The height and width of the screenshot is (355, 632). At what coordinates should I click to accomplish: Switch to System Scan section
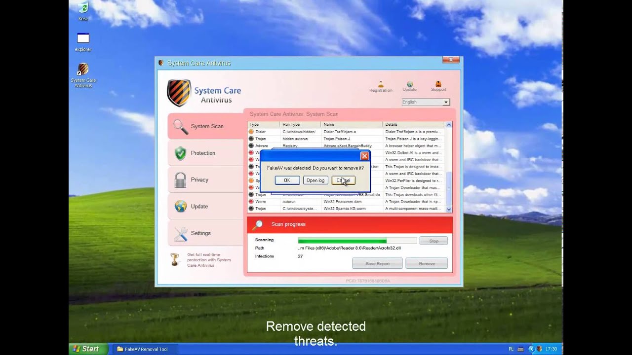click(205, 126)
